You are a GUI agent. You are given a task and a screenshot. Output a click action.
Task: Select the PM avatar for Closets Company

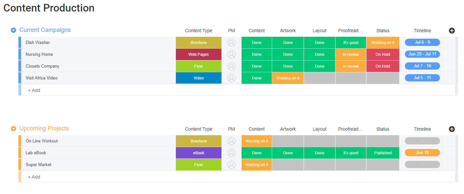tap(232, 66)
